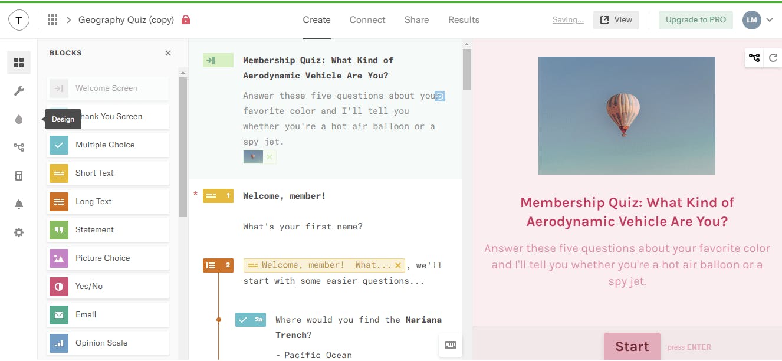Viewport: 782px width, 361px height.
Task: Click the Start button in preview
Action: 632,346
